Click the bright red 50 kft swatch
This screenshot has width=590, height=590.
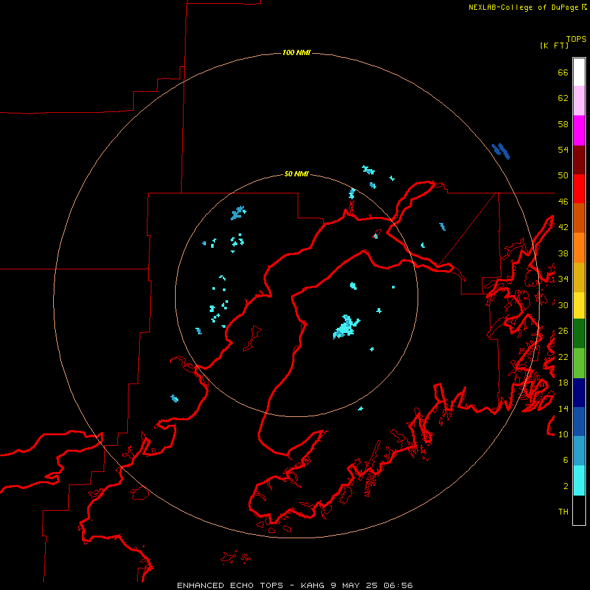click(579, 189)
